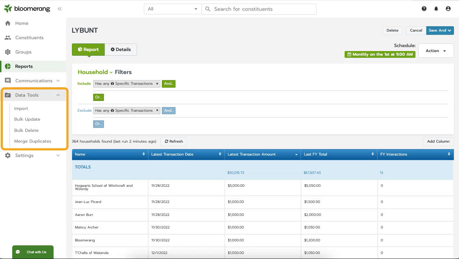Select Merge Duplicates under Data Tools
Image resolution: width=459 pixels, height=259 pixels.
pos(33,141)
